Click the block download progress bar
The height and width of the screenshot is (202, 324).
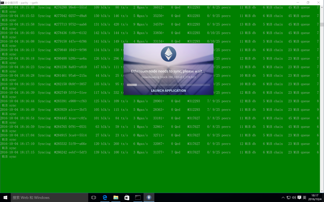coord(168,85)
